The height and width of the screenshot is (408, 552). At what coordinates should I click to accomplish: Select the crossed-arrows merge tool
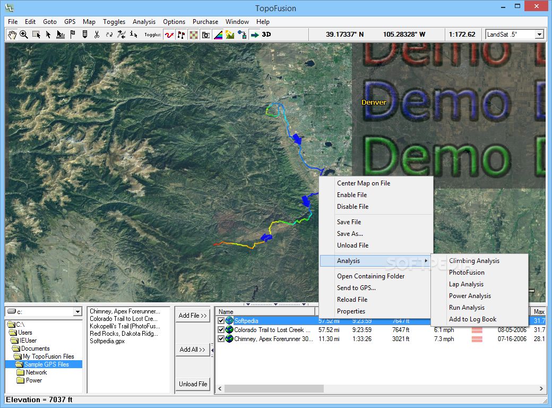click(122, 35)
